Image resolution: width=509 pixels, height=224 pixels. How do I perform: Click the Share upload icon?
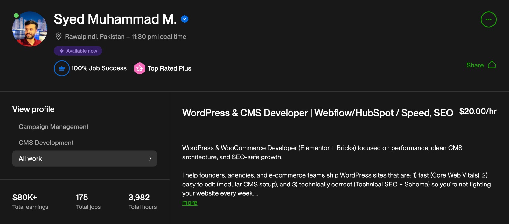492,65
